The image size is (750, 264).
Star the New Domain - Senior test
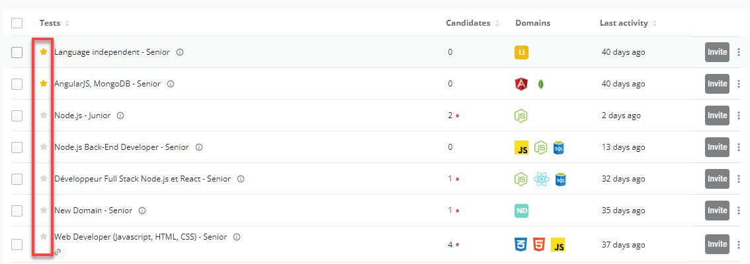coord(44,210)
